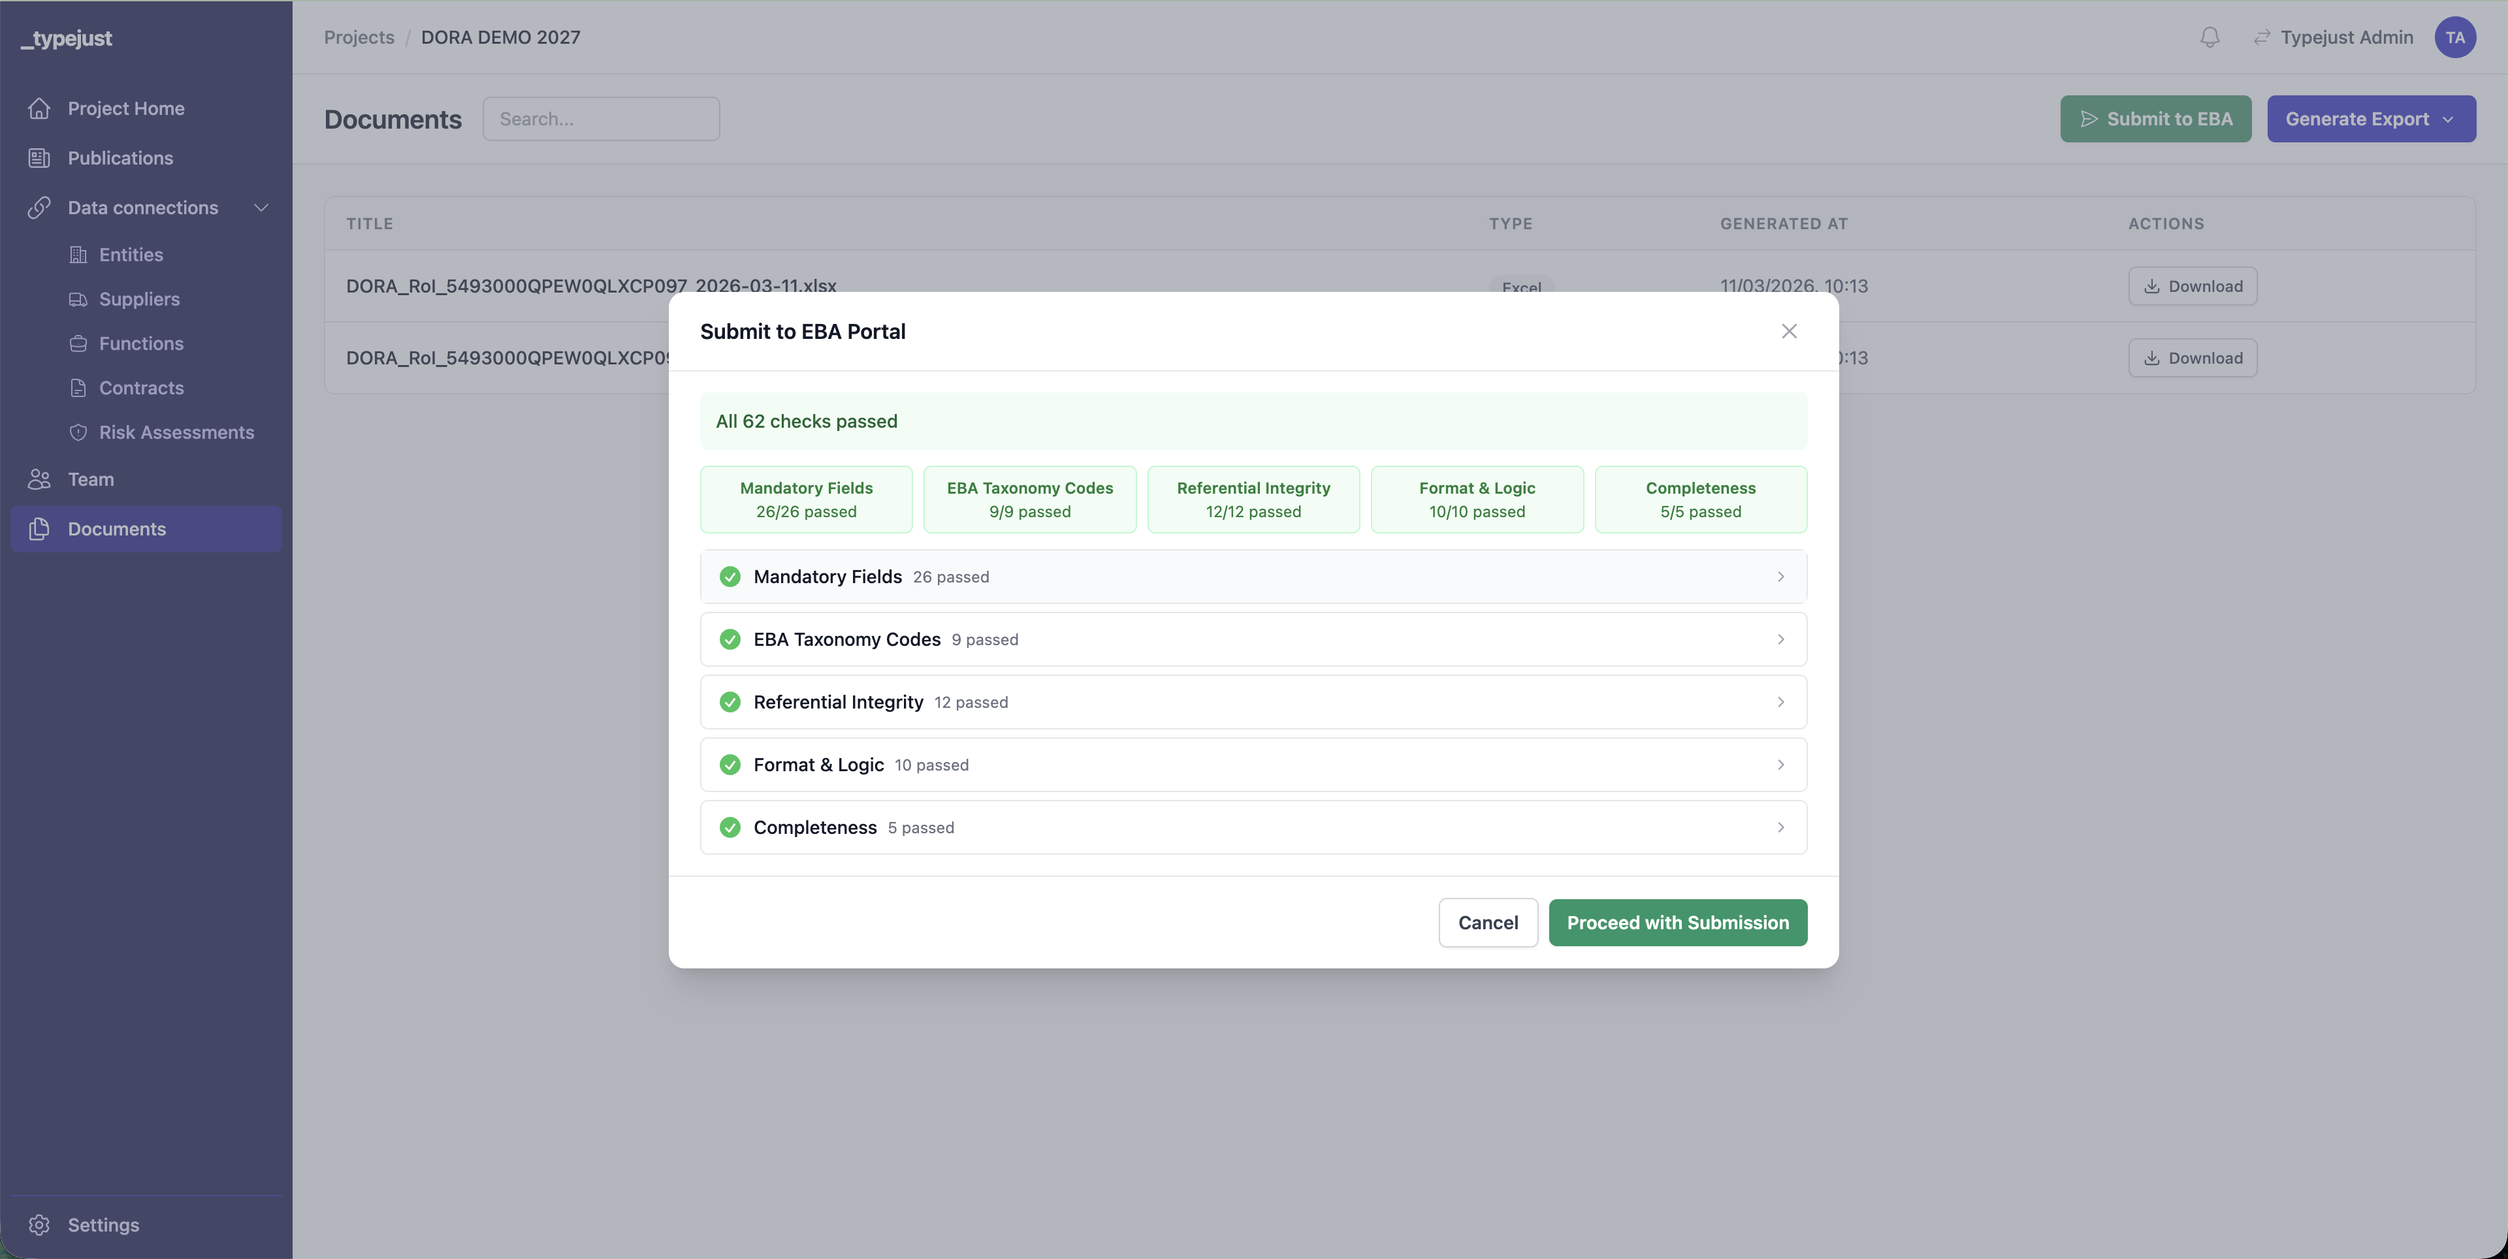Screen dimensions: 2508x1259
Task: Click the Settings gear icon
Action: [39, 1225]
